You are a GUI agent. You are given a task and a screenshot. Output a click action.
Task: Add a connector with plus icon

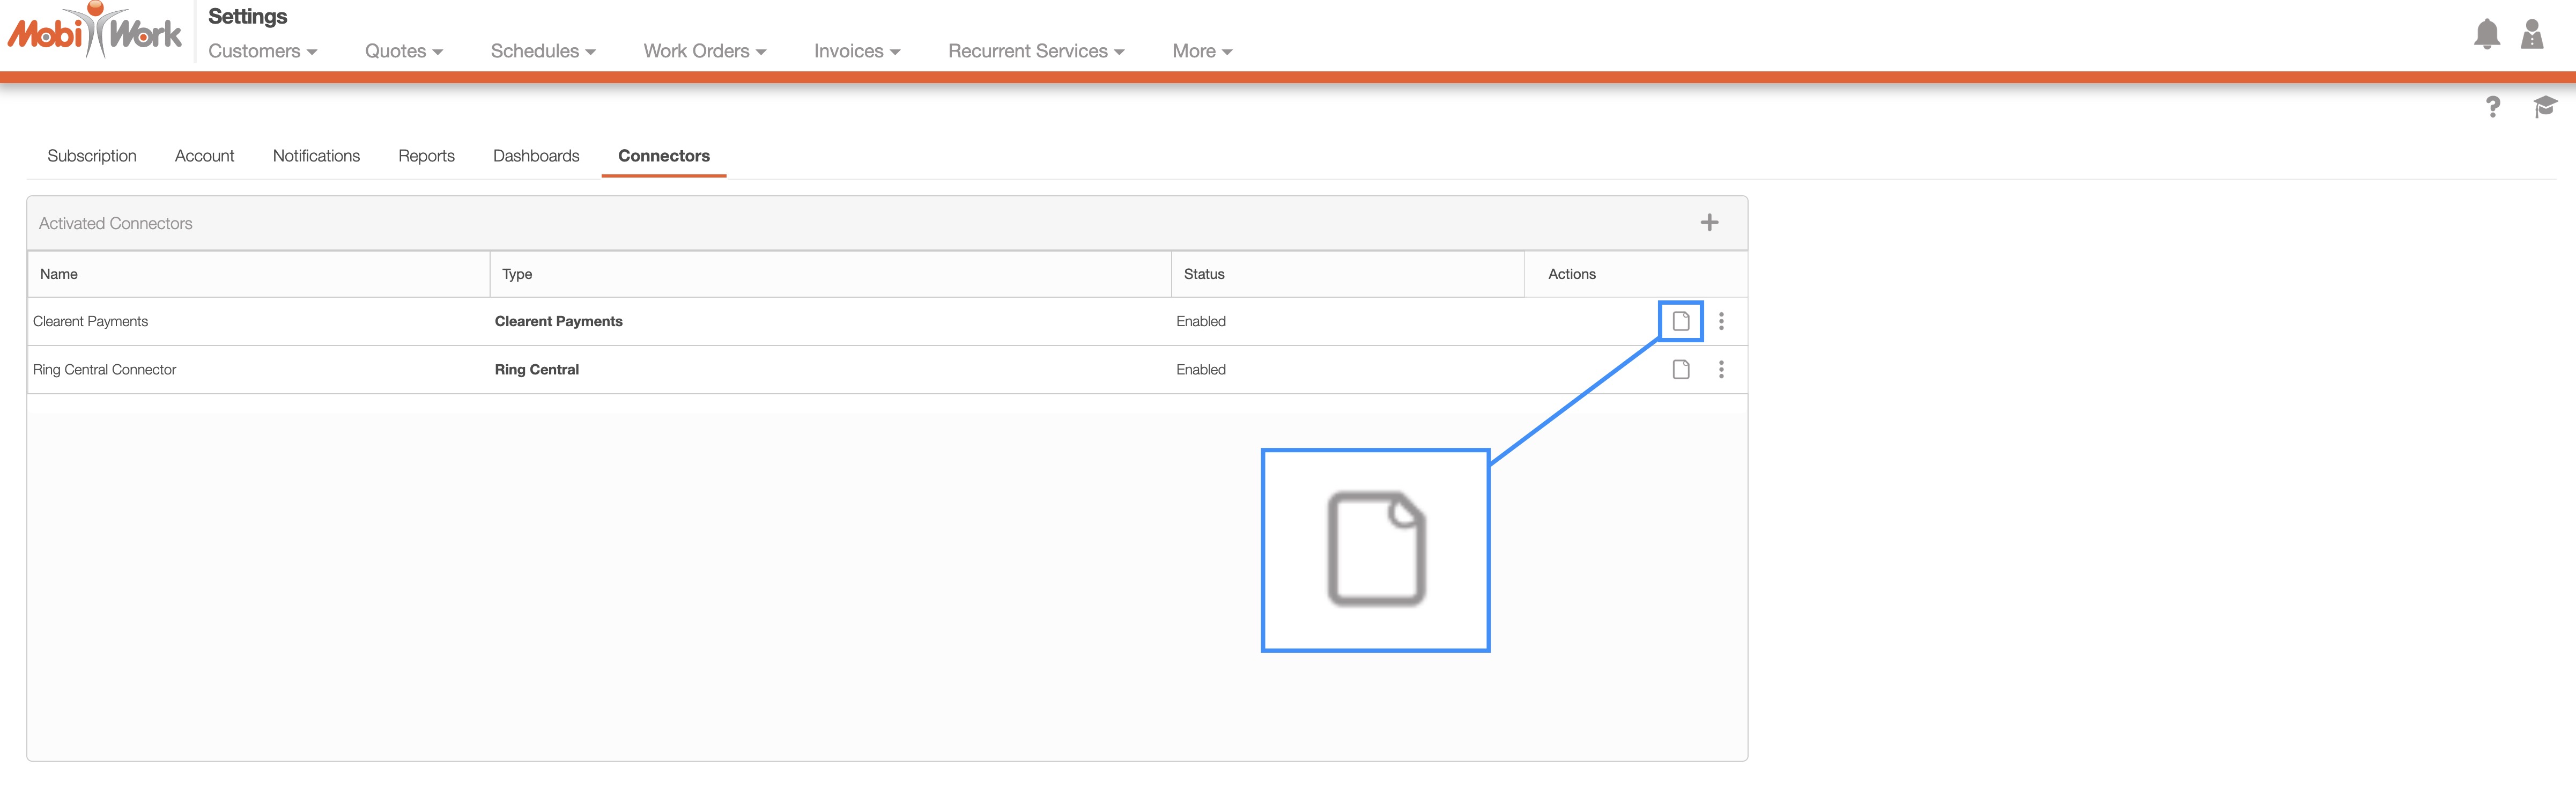tap(1709, 223)
